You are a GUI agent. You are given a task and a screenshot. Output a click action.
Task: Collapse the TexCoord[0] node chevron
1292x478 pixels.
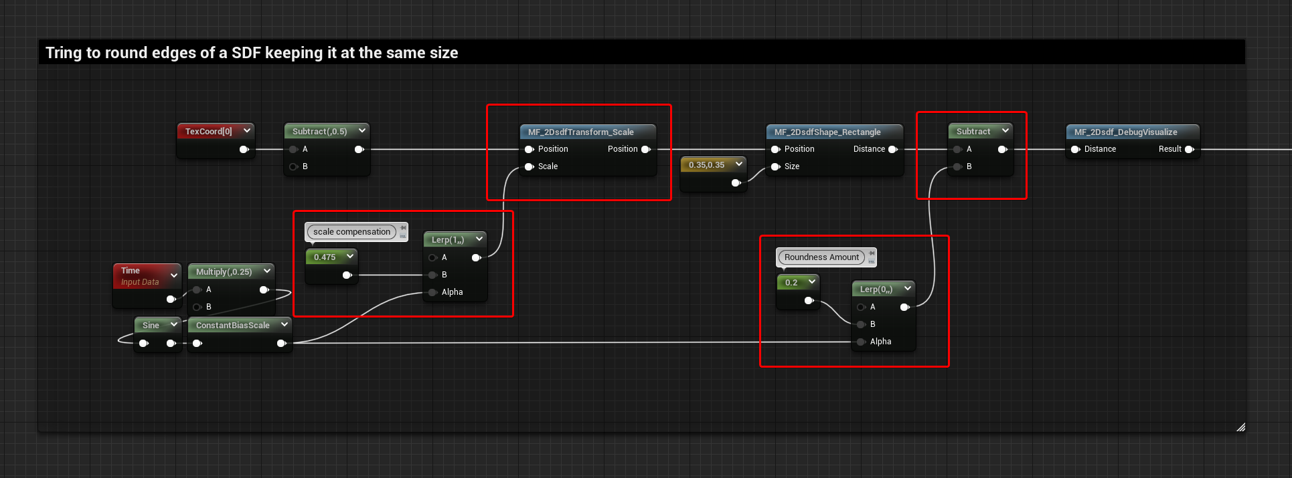[247, 130]
